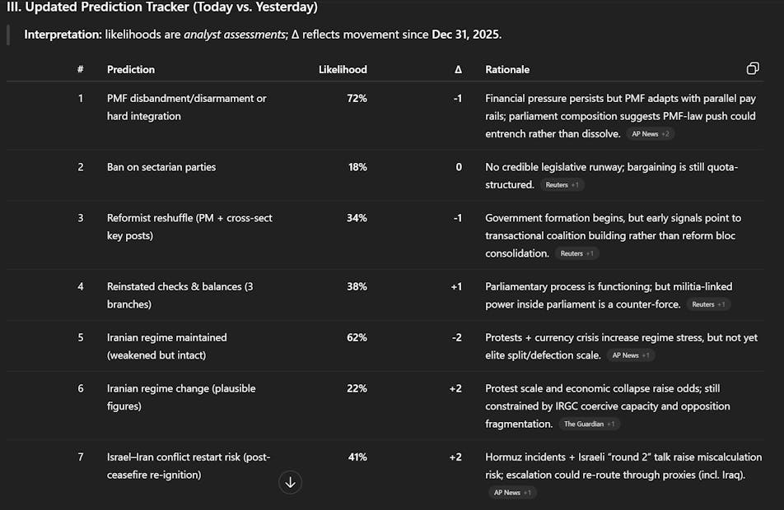The width and height of the screenshot is (784, 510).
Task: Click the Interpretation note text
Action: click(263, 35)
